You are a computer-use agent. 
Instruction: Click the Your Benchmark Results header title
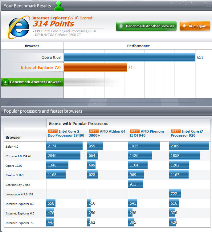pos(27,6)
